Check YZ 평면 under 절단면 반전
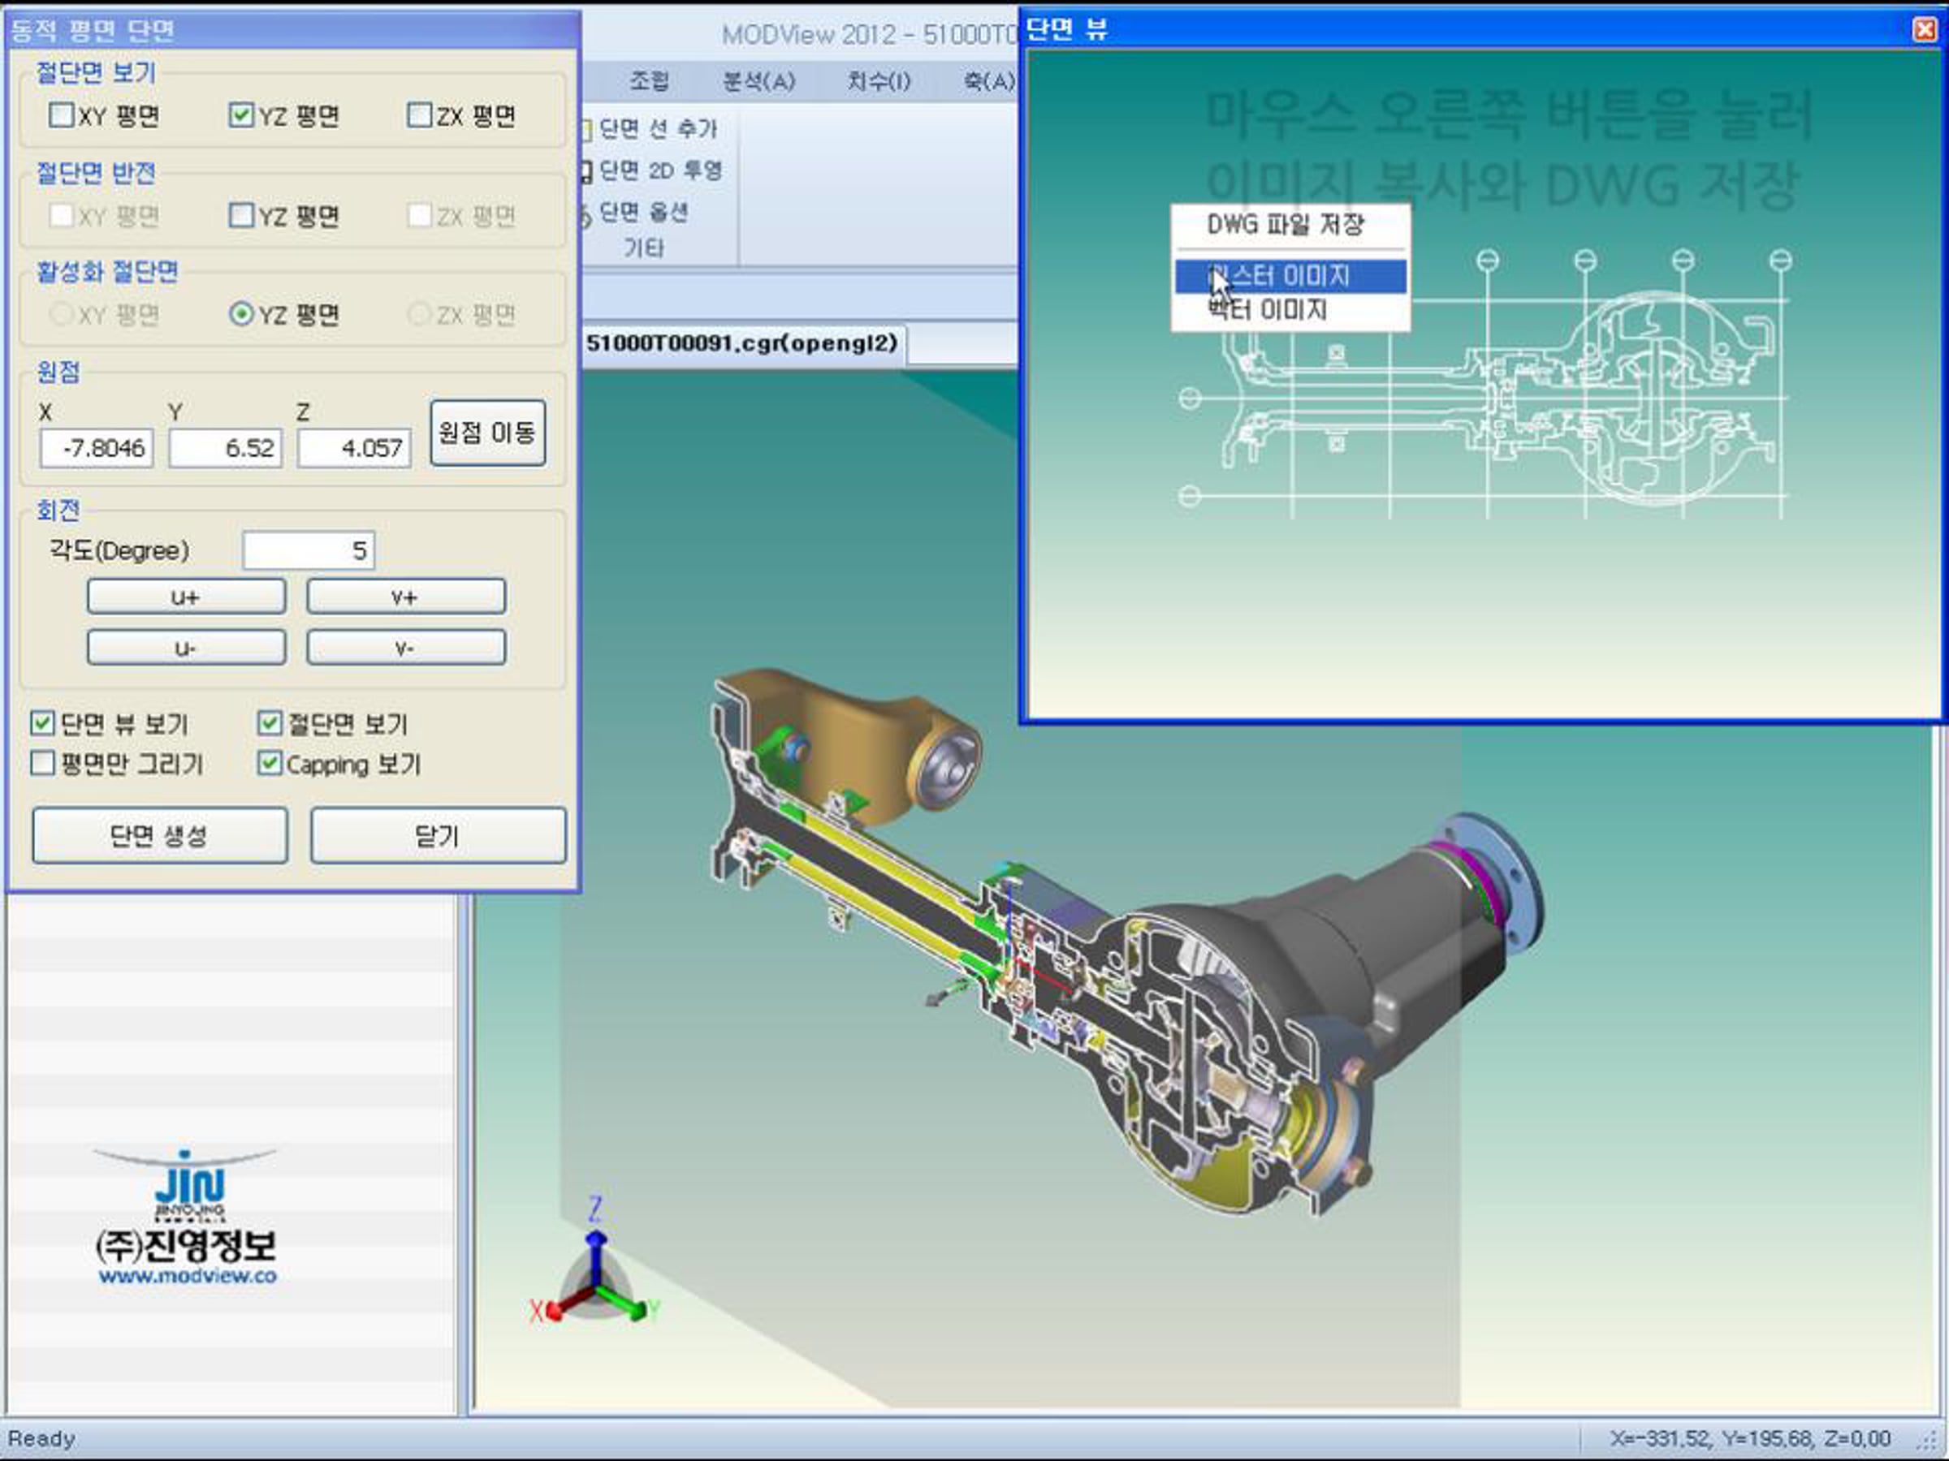 click(241, 216)
